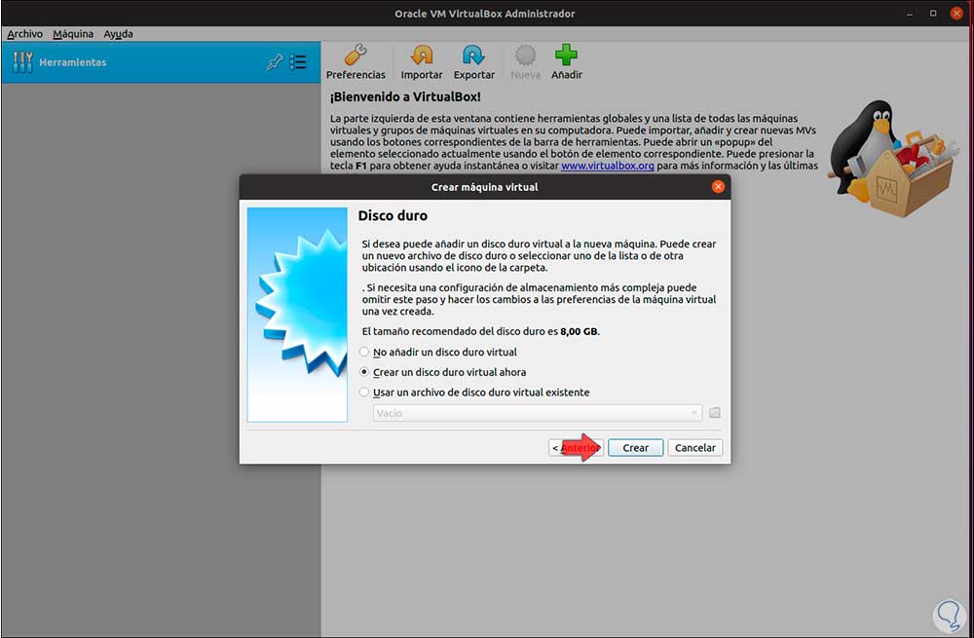This screenshot has height=638, width=974.
Task: Click the Crear button
Action: pos(635,448)
